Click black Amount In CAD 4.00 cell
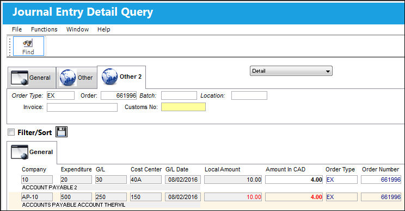This screenshot has width=405, height=211. click(294, 180)
